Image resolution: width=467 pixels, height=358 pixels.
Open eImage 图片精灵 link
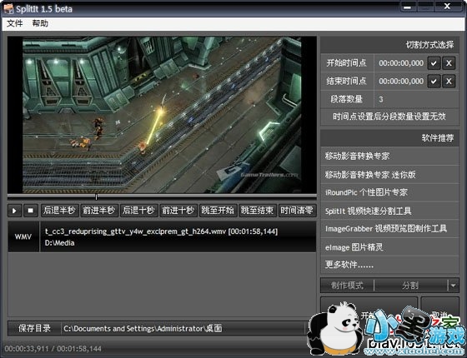389,247
